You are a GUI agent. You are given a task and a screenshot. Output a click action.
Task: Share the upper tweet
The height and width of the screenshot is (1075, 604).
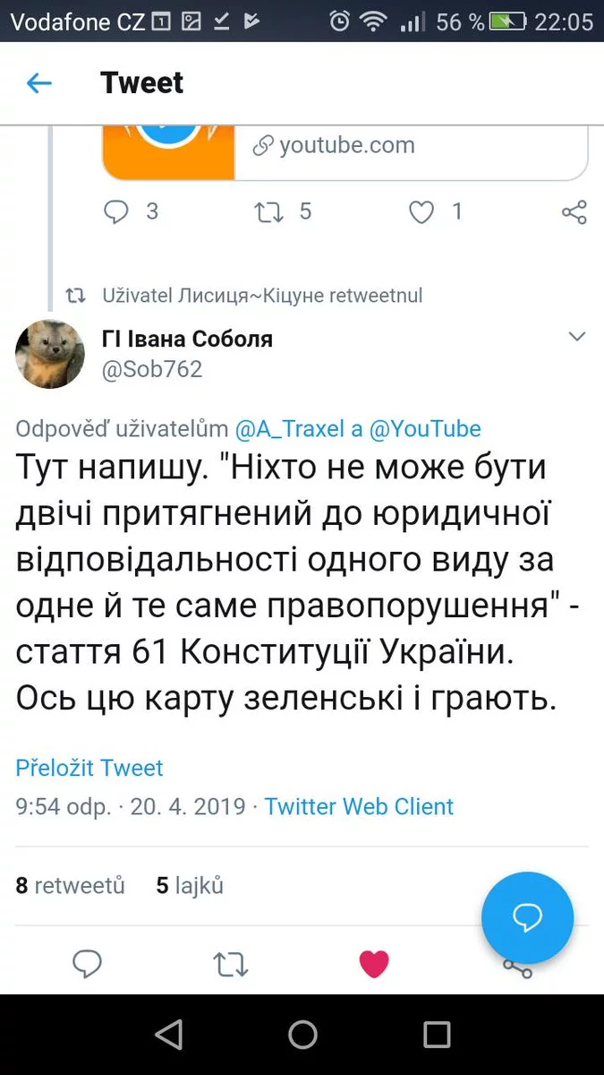click(574, 211)
